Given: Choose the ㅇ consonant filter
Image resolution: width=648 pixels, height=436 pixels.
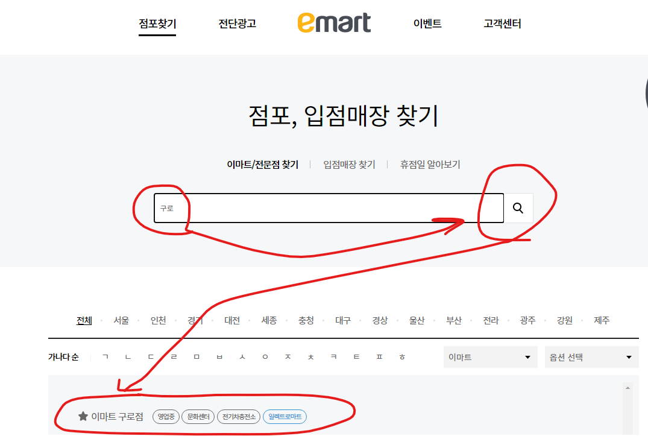Looking at the screenshot, I should 265,356.
